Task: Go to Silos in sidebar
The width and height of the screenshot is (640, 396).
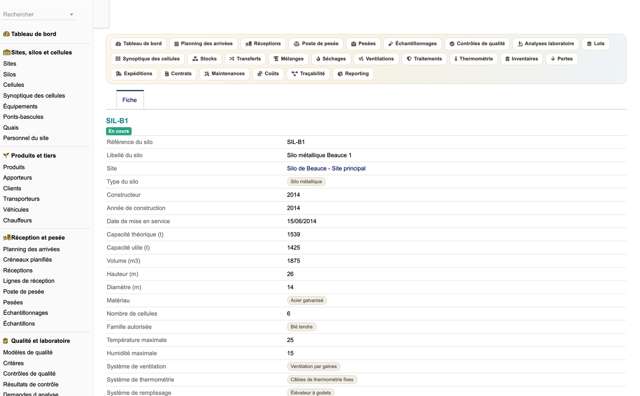Action: (9, 74)
